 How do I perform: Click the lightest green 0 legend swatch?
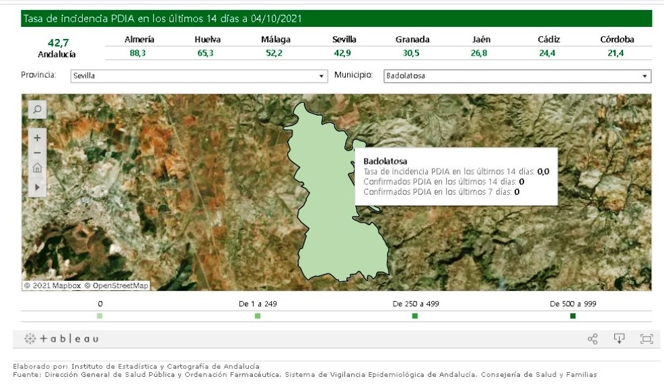tap(100, 316)
